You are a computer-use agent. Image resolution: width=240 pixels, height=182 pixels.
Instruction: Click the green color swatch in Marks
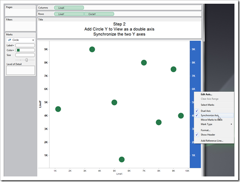click(18, 50)
